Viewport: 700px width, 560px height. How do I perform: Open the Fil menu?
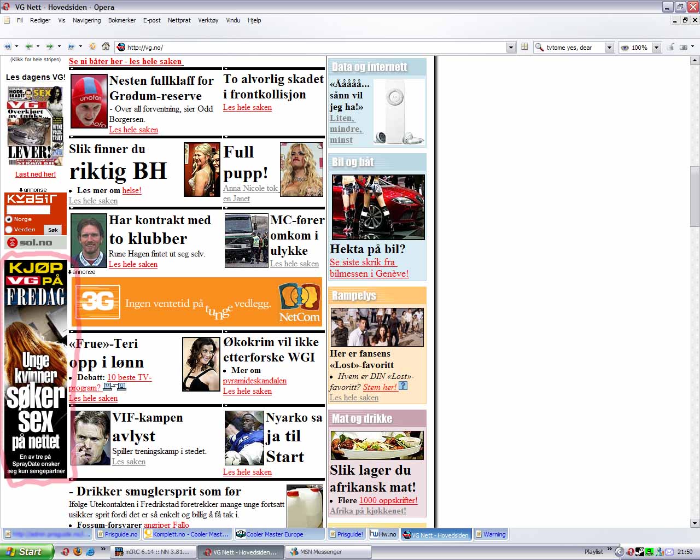click(x=20, y=20)
